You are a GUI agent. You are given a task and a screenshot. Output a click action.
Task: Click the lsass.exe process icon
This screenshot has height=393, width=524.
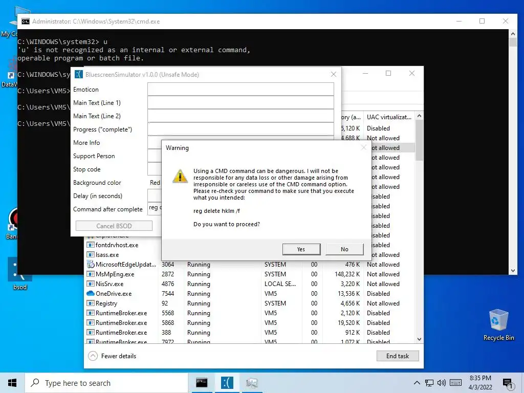tap(91, 255)
